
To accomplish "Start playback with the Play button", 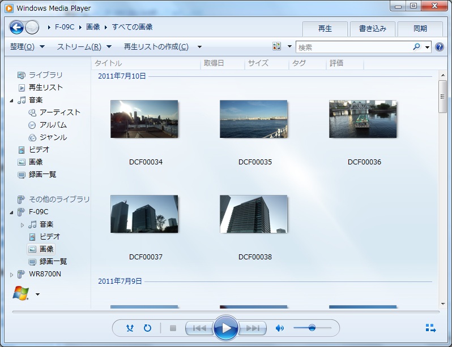I will tap(225, 328).
